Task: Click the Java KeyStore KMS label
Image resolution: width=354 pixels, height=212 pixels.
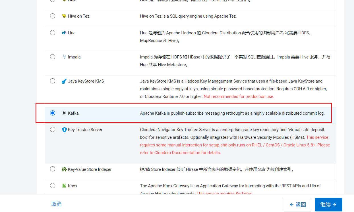Action: tap(86, 81)
